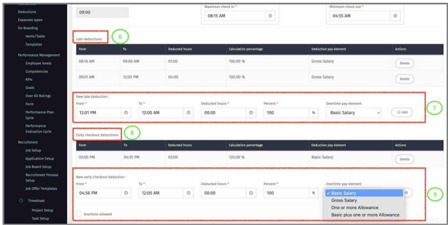Click clock icon in Maximum check in field
The width and height of the screenshot is (448, 225).
click(x=270, y=15)
